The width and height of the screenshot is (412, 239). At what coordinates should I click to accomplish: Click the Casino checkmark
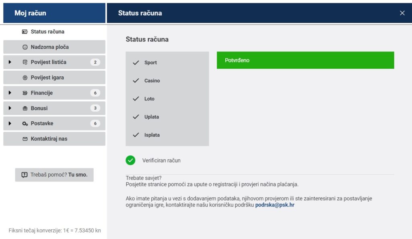pos(136,81)
